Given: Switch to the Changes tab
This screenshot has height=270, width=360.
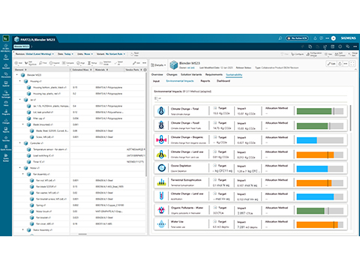Looking at the screenshot, I should (172, 74).
